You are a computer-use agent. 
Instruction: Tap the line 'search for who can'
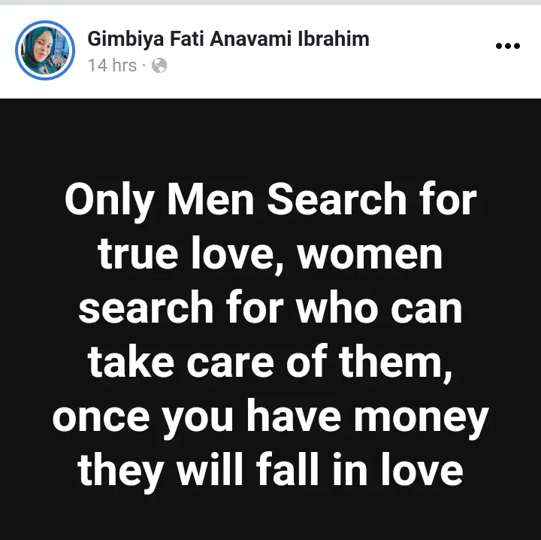coord(270,308)
